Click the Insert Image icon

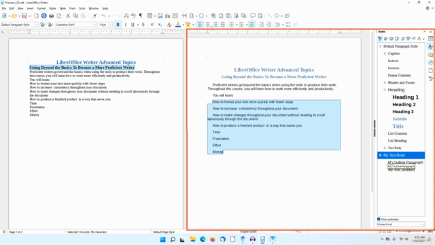click(x=160, y=16)
